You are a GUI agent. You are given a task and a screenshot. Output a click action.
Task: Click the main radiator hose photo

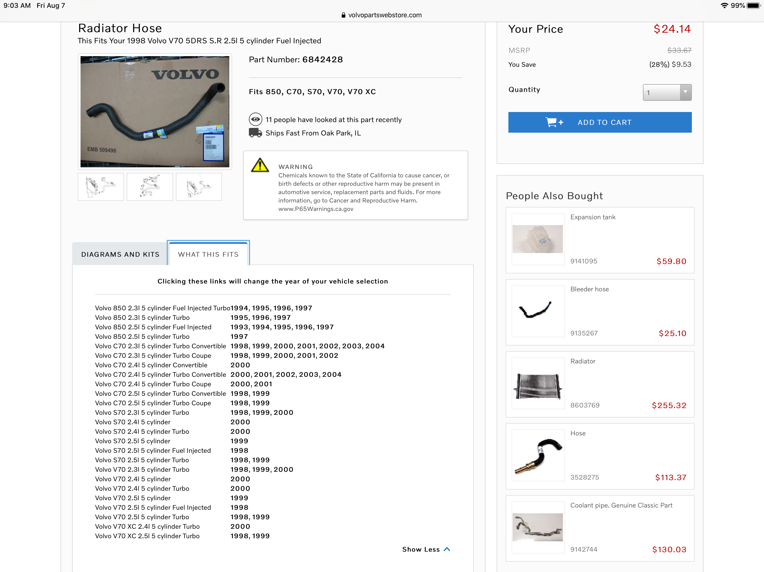click(x=154, y=111)
